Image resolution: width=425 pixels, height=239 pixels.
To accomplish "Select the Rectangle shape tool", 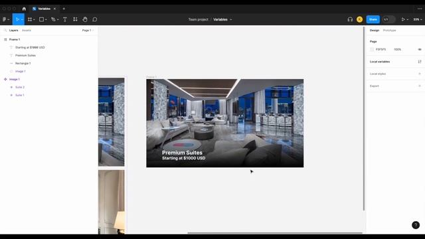I will tap(41, 19).
